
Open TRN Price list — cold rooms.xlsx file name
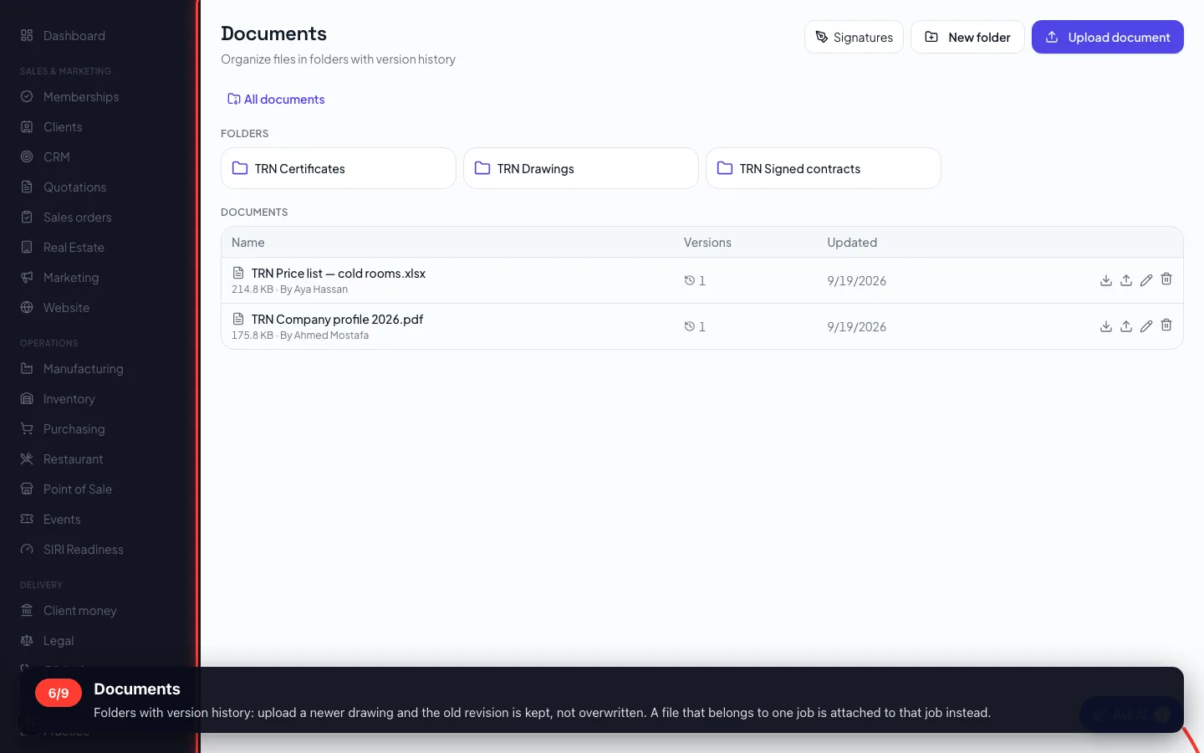coord(338,274)
